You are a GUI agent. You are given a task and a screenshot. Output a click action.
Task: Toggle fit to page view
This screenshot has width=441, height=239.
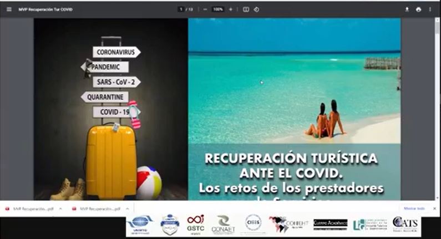[x=246, y=9]
